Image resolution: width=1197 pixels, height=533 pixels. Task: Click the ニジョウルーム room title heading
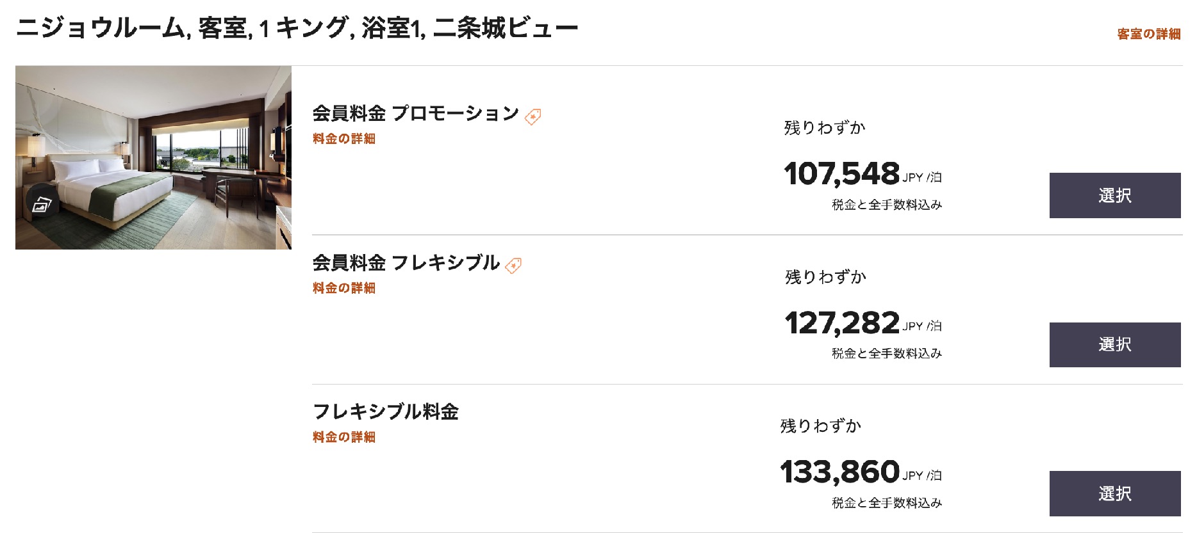(x=297, y=29)
